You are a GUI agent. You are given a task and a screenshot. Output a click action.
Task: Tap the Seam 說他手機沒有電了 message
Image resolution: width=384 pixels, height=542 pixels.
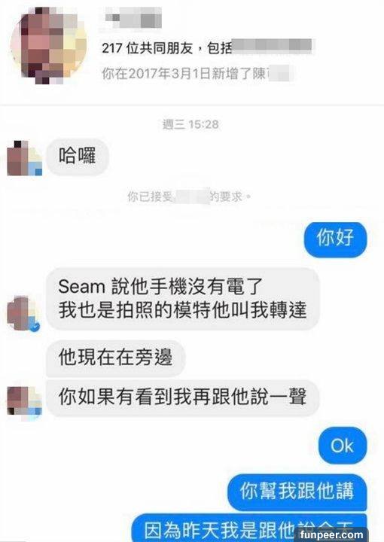pyautogui.click(x=182, y=298)
